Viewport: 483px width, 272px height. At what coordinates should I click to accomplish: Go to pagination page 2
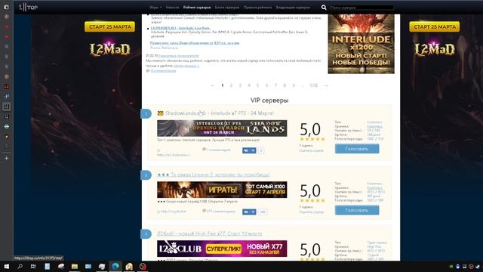click(x=231, y=85)
